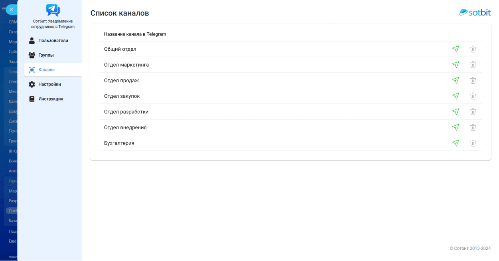The width and height of the screenshot is (499, 261).
Task: Click trash icon for Общий отдел
Action: pos(473,49)
